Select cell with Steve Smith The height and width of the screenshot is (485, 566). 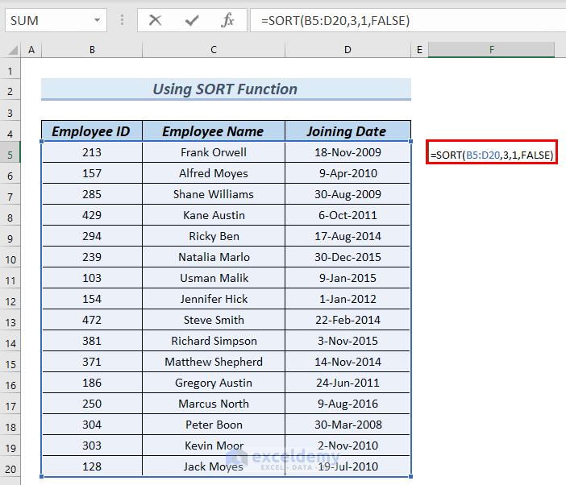(x=214, y=320)
